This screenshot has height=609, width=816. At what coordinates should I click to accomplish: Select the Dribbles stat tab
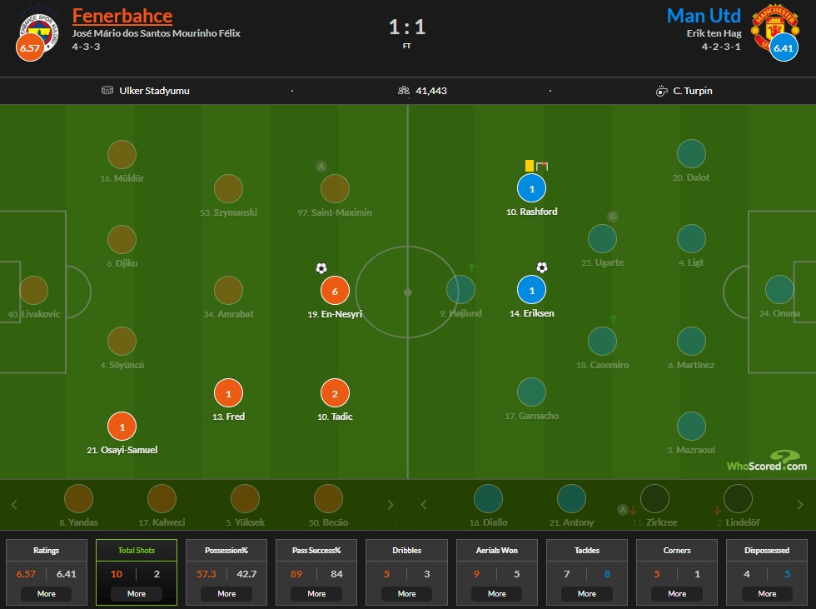(x=406, y=550)
